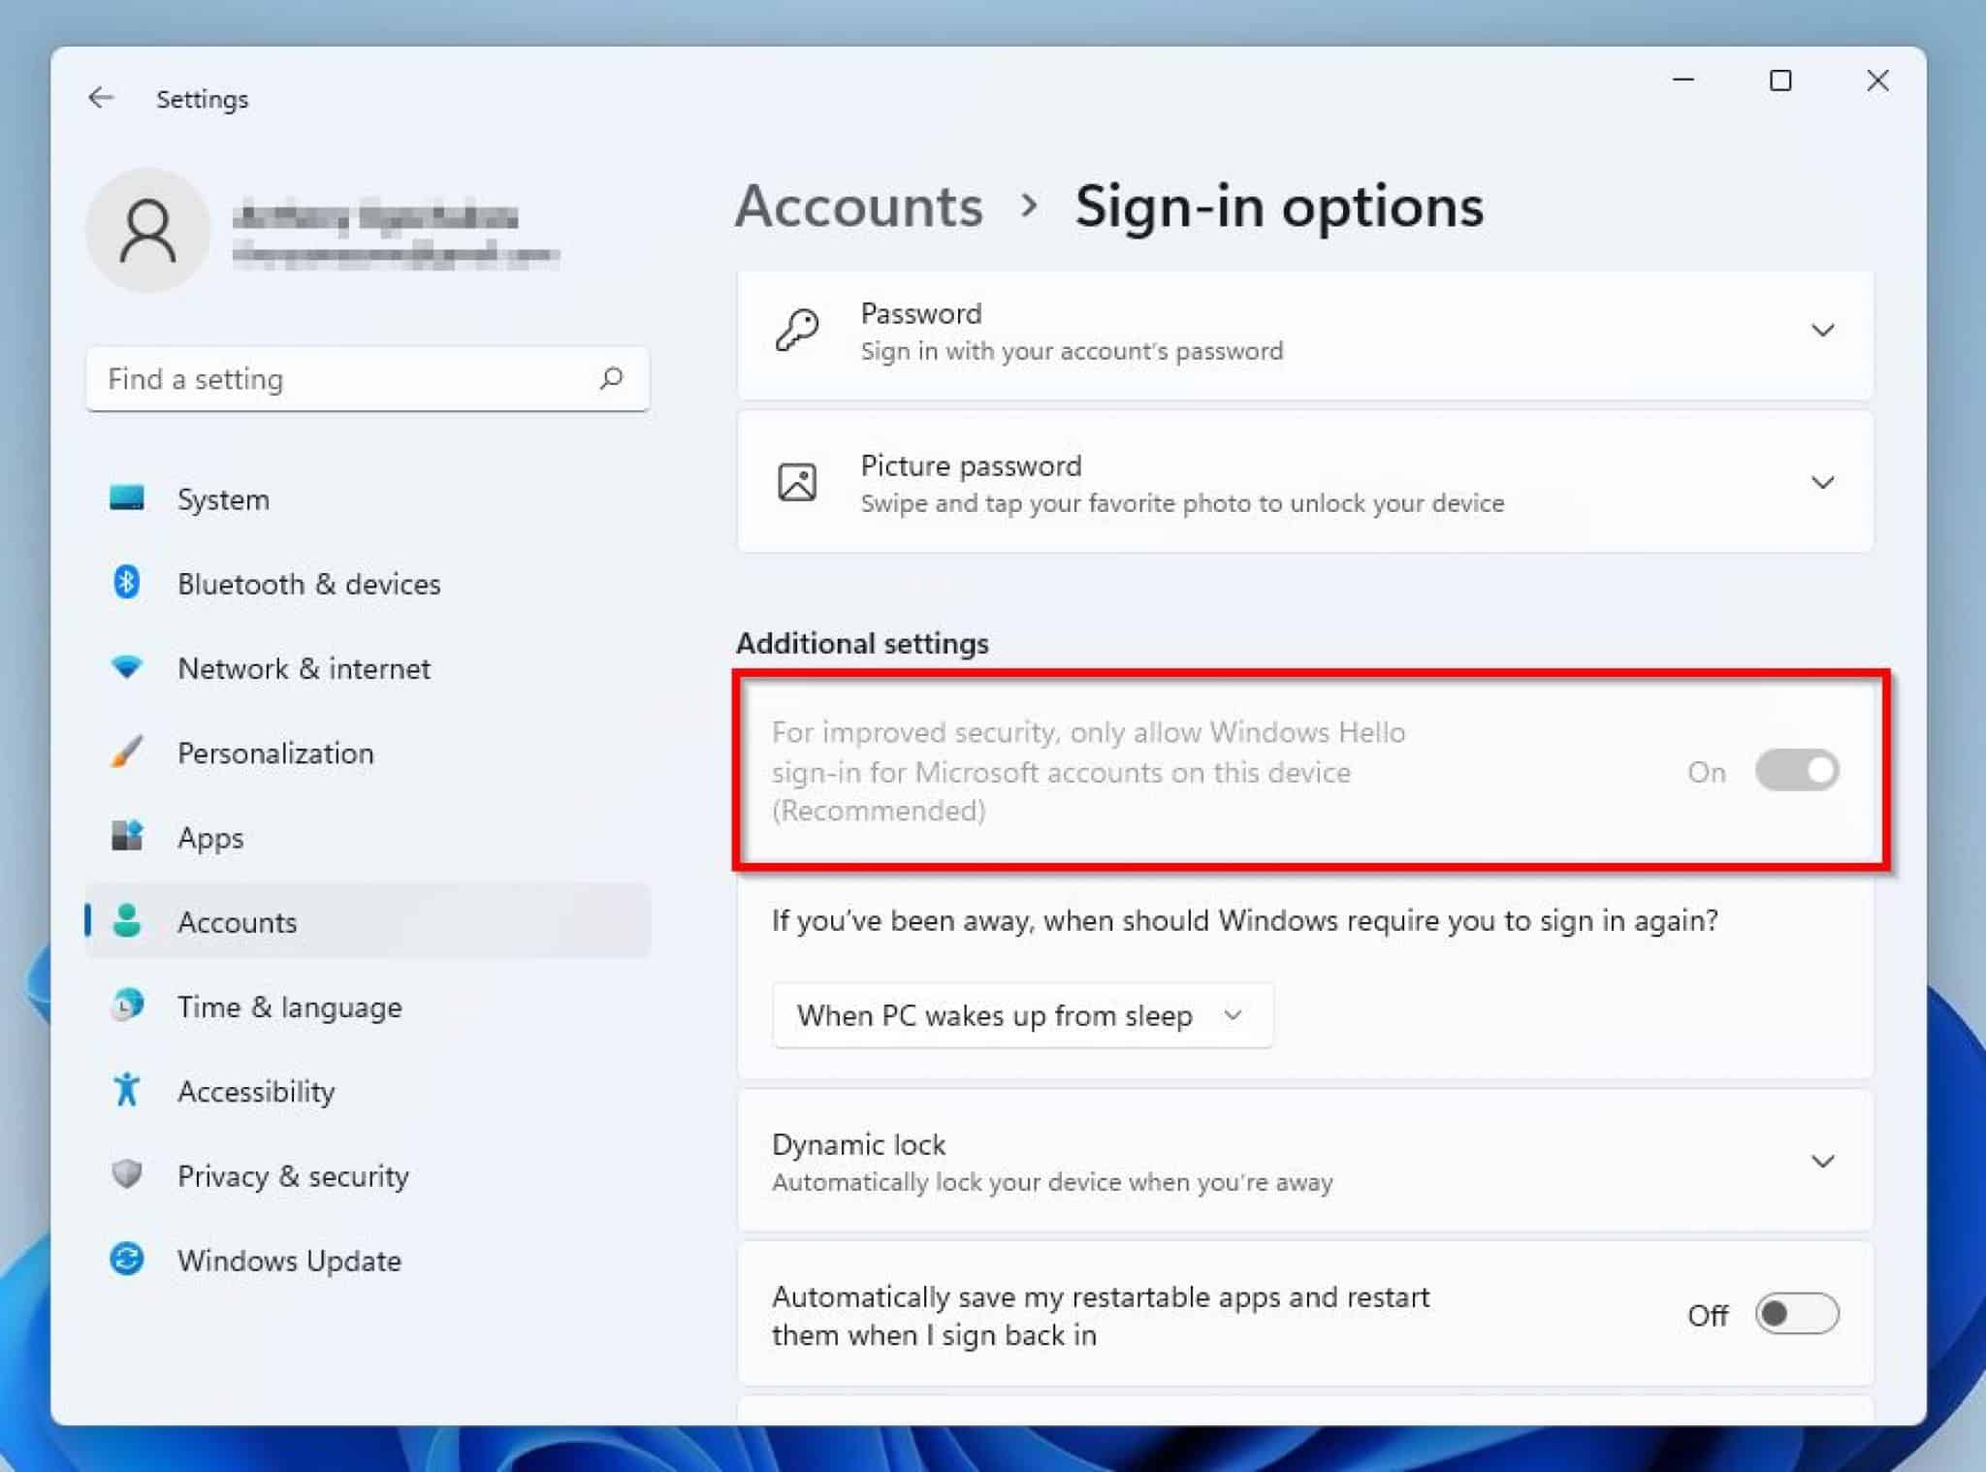Expand the Picture password section
The image size is (1986, 1472).
(x=1822, y=482)
